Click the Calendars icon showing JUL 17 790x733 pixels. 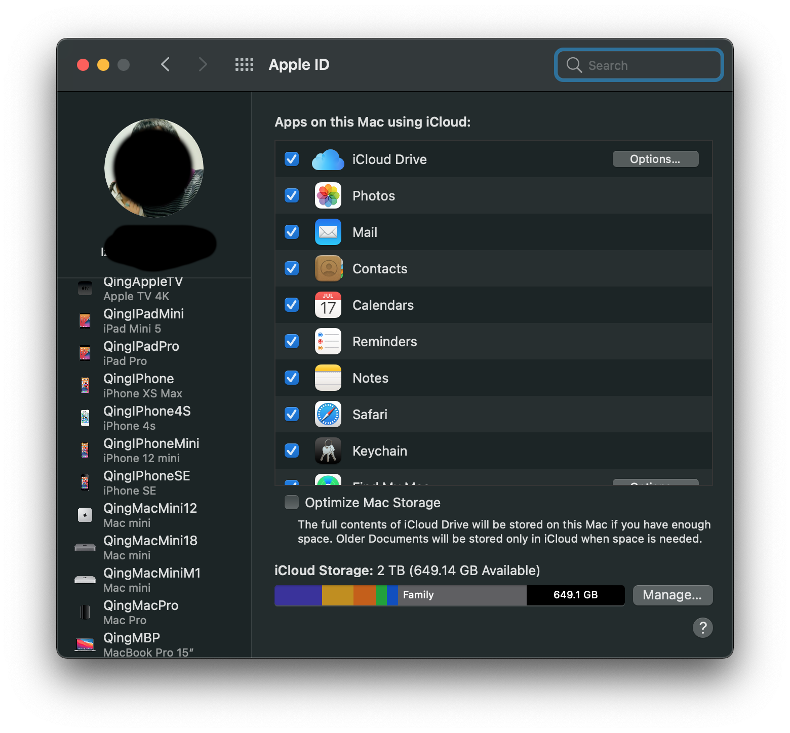tap(328, 305)
